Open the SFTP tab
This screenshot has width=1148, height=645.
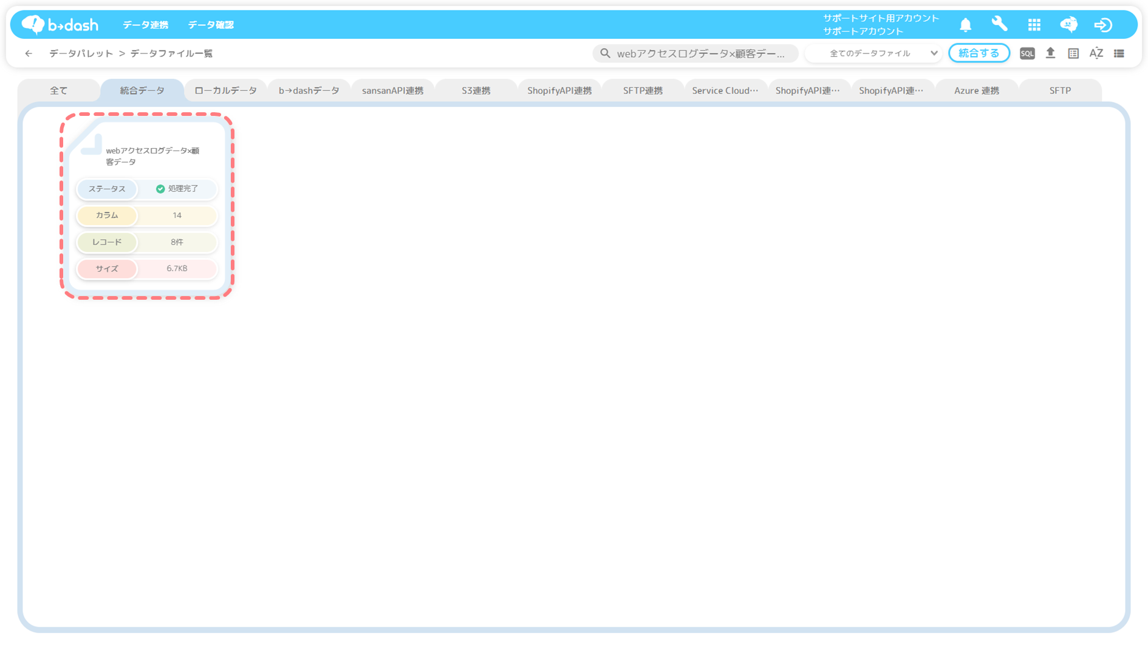1060,90
